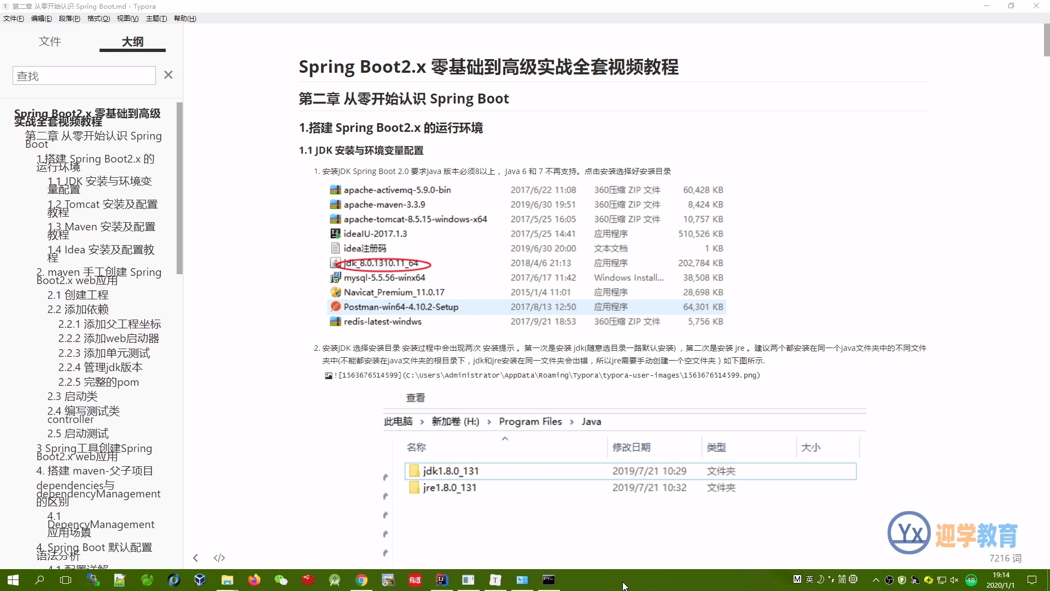Screen dimensions: 1050x591
Task: Unmute the system volume in the tray
Action: 954,579
